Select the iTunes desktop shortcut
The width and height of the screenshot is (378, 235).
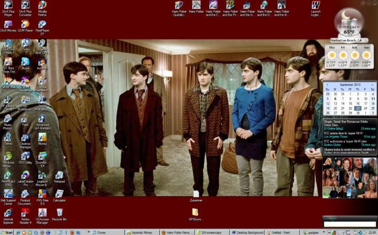pos(25,45)
